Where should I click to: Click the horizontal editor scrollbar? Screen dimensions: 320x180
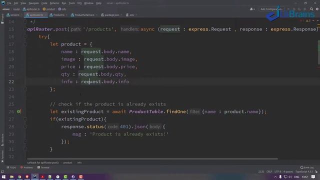(x=152, y=158)
